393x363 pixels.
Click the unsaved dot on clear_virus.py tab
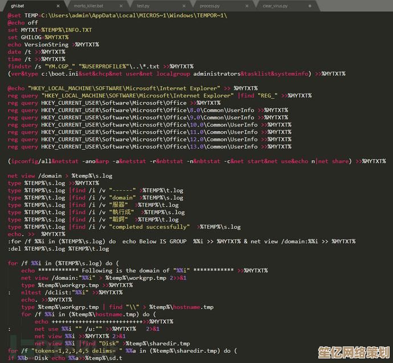point(310,6)
